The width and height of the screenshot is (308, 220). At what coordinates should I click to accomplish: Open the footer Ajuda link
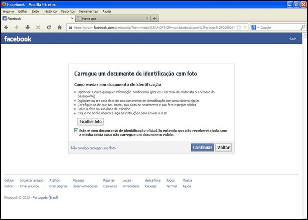[x=187, y=186]
